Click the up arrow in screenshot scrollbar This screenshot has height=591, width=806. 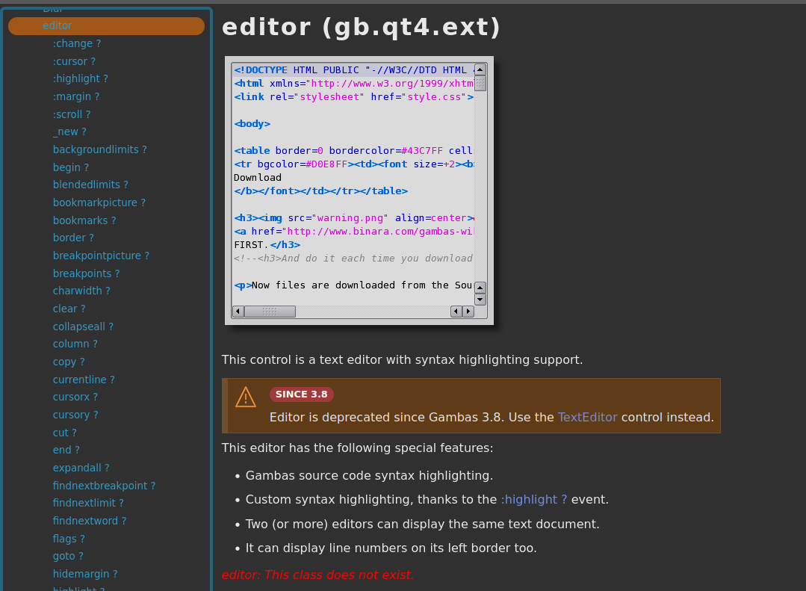coord(480,69)
